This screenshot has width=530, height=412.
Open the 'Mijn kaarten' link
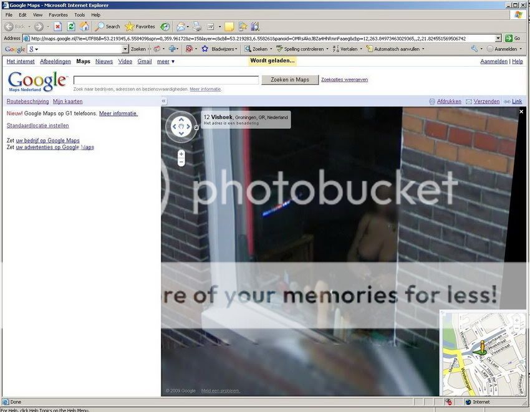tap(67, 102)
